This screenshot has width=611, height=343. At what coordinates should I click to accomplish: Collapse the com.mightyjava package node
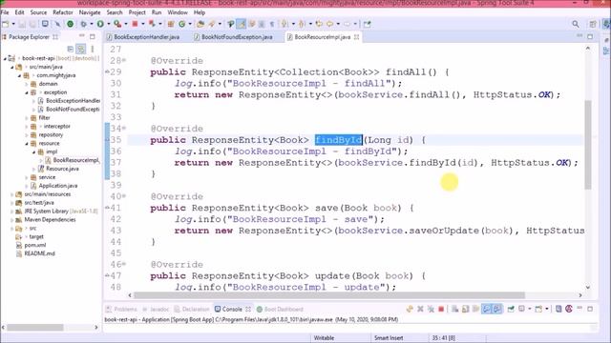click(x=19, y=75)
